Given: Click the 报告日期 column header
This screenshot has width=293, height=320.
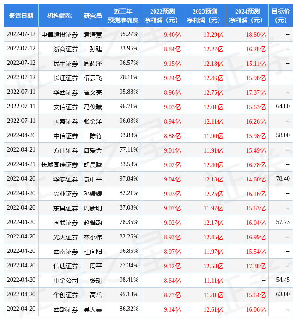Looking at the screenshot, I should (21, 15).
